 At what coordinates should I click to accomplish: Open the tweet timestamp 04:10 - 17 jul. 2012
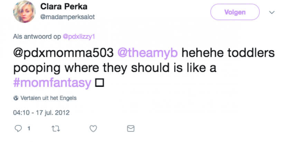click(x=41, y=112)
